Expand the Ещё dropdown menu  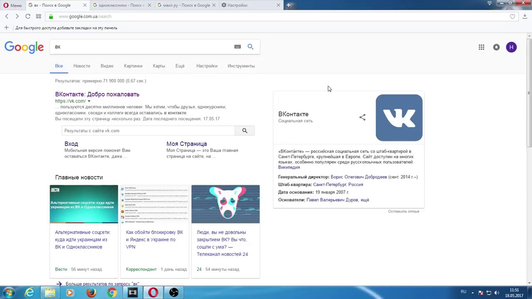tap(180, 66)
